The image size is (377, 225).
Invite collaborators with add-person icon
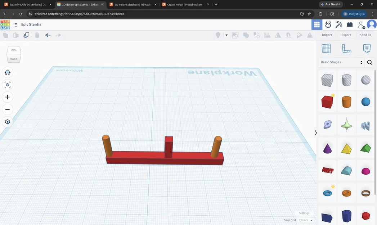point(362,25)
